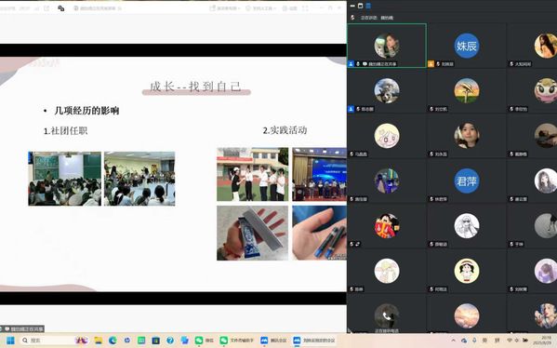The height and width of the screenshot is (348, 557).
Task: Open the settings gear in meeting toolbar
Action: pos(289,8)
